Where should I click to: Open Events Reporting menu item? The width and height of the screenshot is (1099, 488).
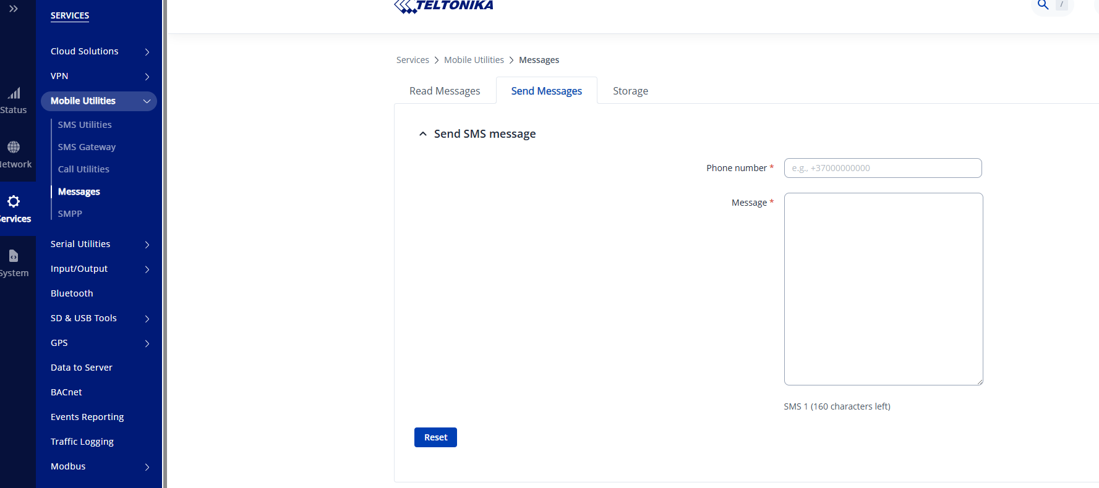(x=87, y=417)
